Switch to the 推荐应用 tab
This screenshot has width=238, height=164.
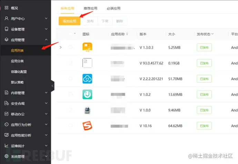coord(90,8)
